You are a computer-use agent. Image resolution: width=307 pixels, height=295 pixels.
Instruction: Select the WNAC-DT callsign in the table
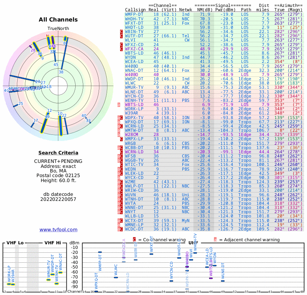point(134,70)
